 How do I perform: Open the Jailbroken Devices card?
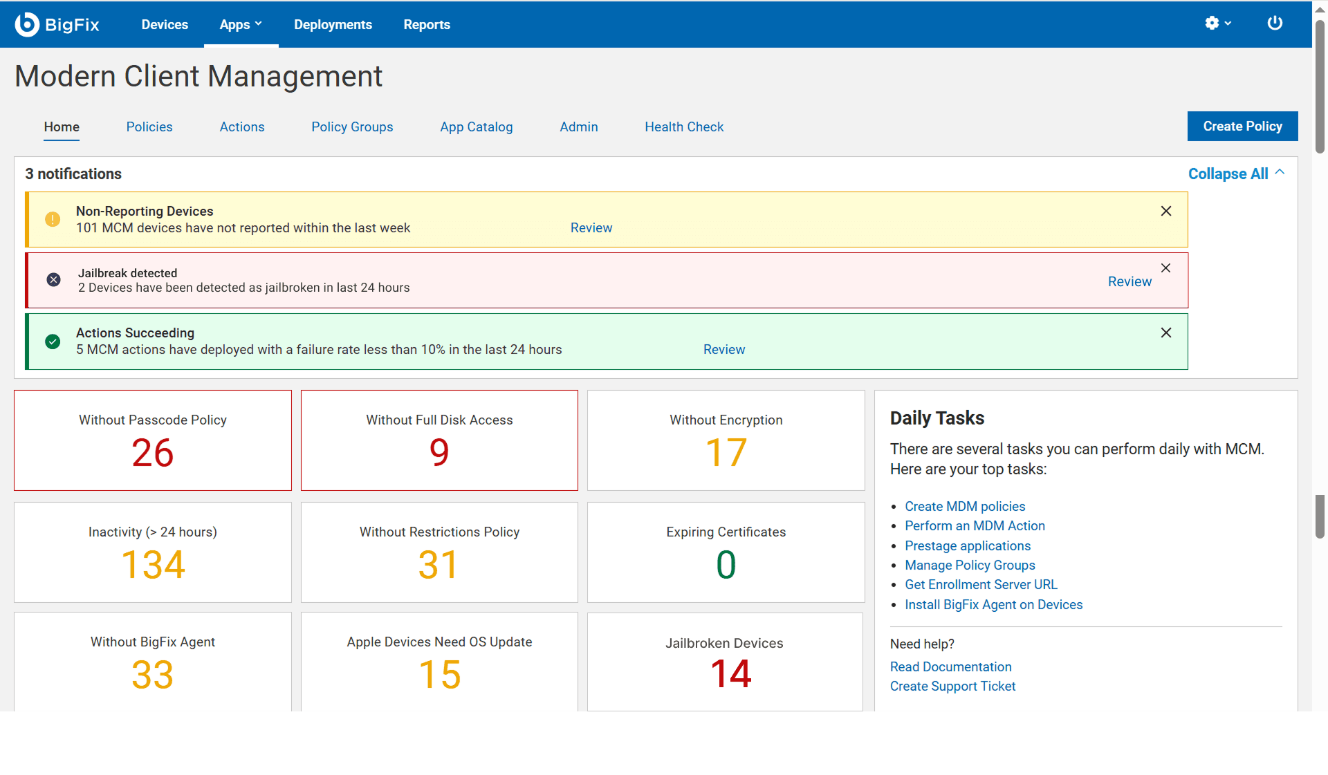[x=725, y=662]
